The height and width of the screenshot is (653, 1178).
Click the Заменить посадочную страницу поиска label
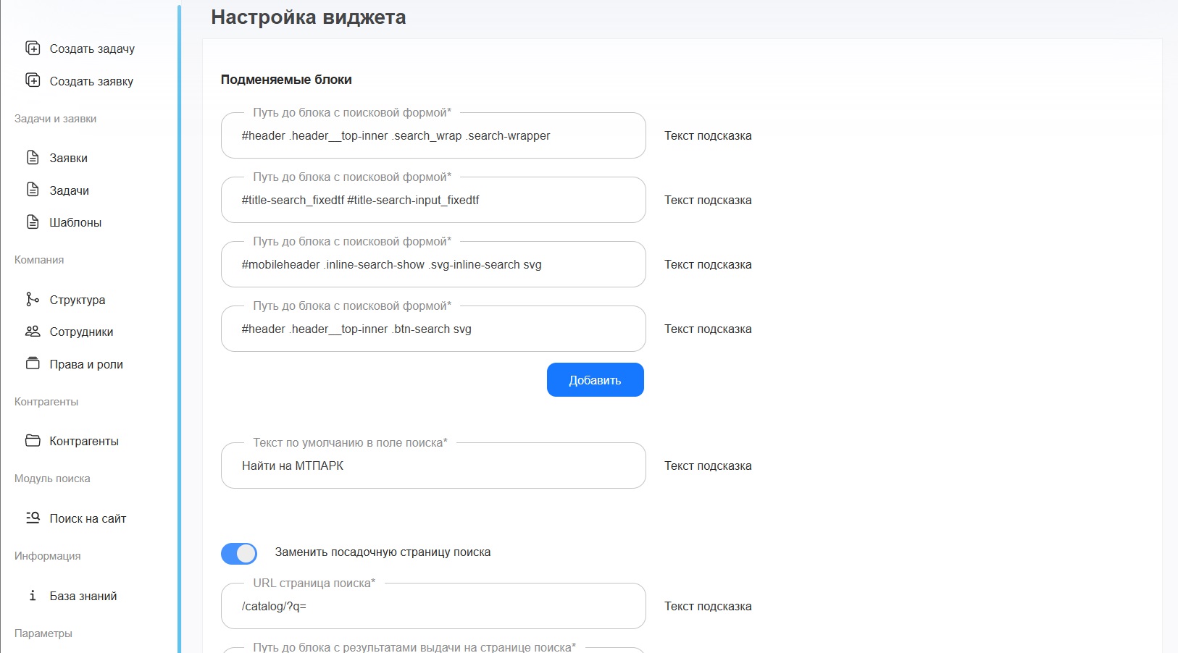click(383, 552)
